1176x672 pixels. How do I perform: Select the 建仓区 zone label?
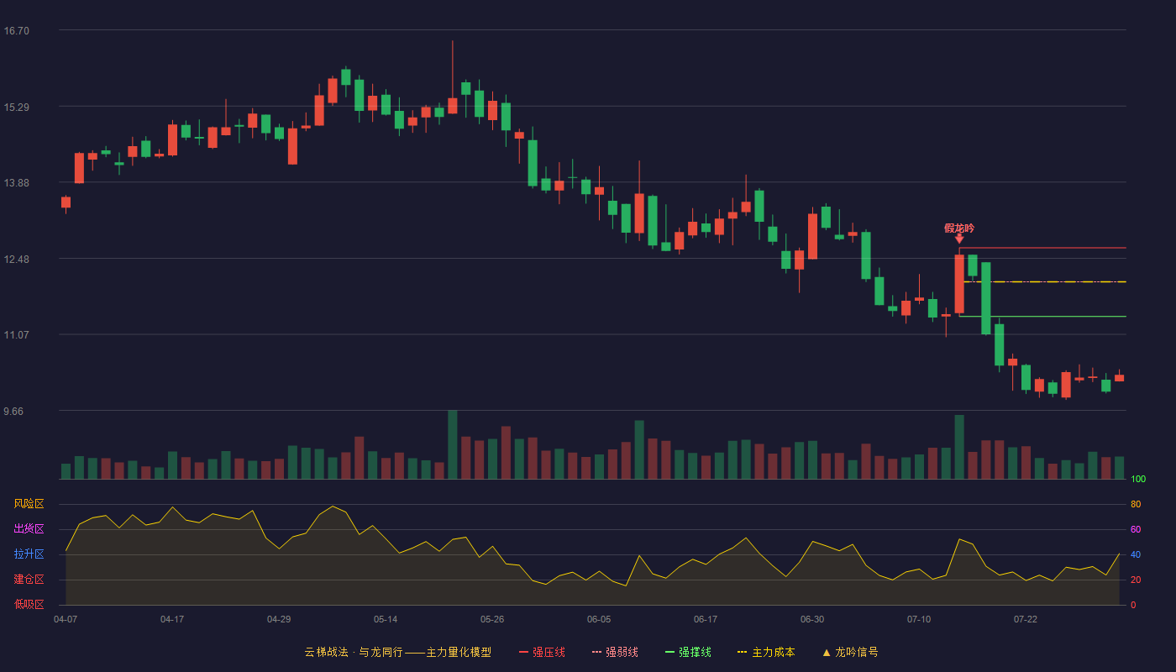[x=29, y=580]
